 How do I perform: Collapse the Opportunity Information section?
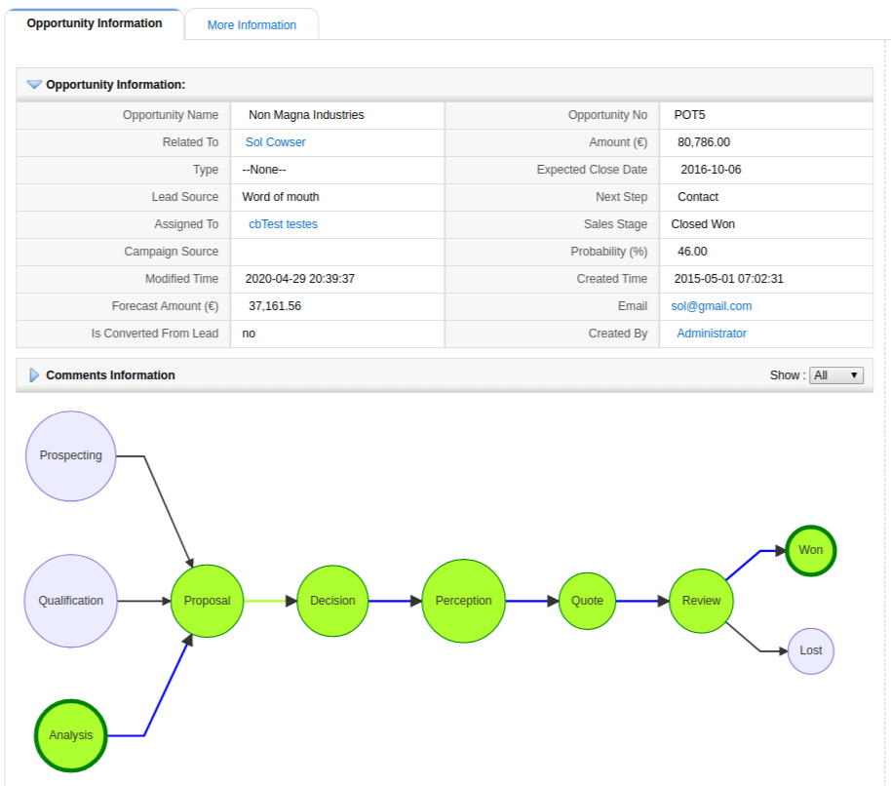tap(34, 85)
